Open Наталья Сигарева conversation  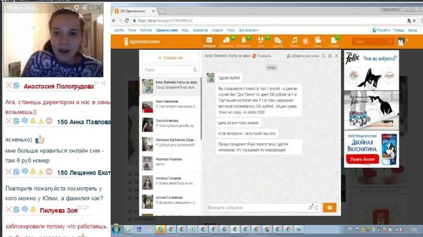pos(171,182)
